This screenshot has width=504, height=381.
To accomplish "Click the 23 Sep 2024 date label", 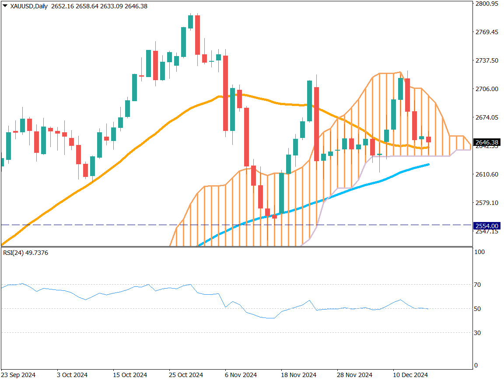I will [18, 375].
